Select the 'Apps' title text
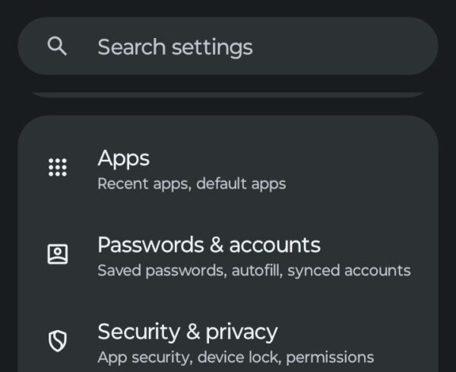This screenshot has height=372, width=456. (x=123, y=158)
